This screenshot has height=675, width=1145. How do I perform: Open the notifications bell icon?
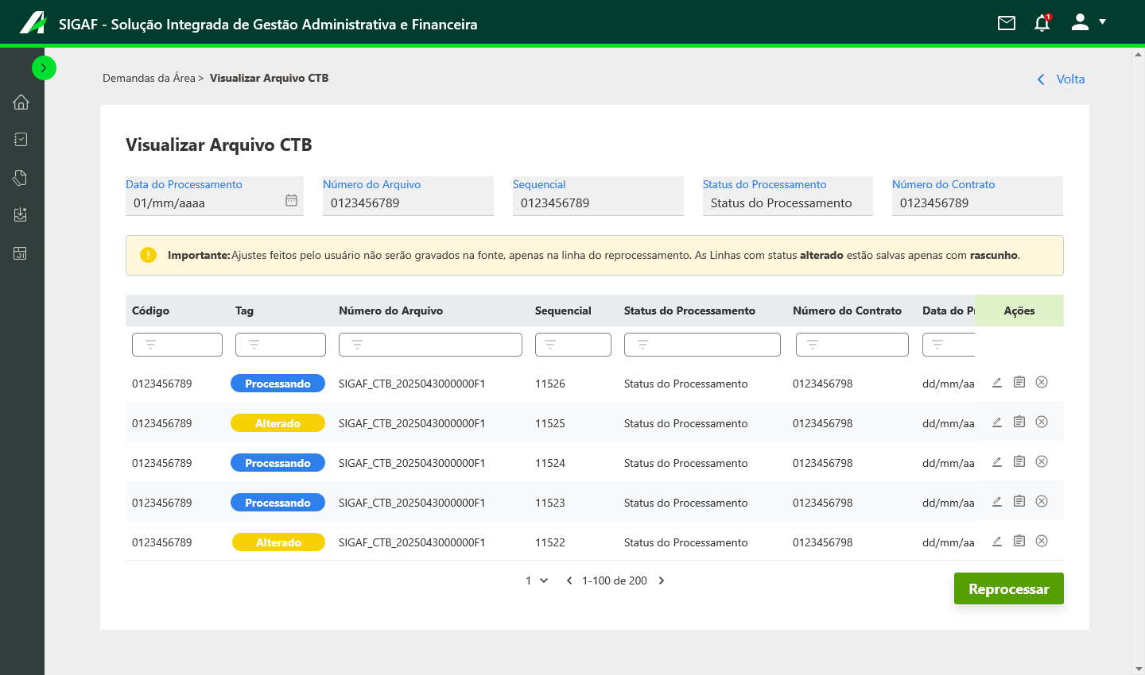[1042, 23]
